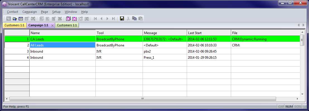
Task: Click the contact form view icon
Action: pyautogui.click(x=21, y=19)
